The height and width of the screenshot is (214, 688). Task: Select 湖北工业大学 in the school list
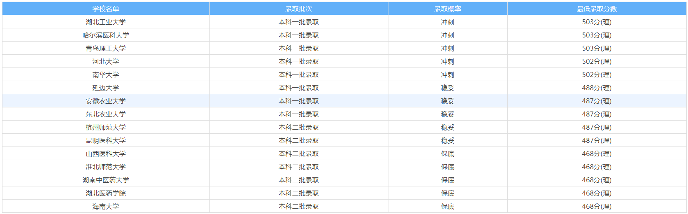[106, 22]
